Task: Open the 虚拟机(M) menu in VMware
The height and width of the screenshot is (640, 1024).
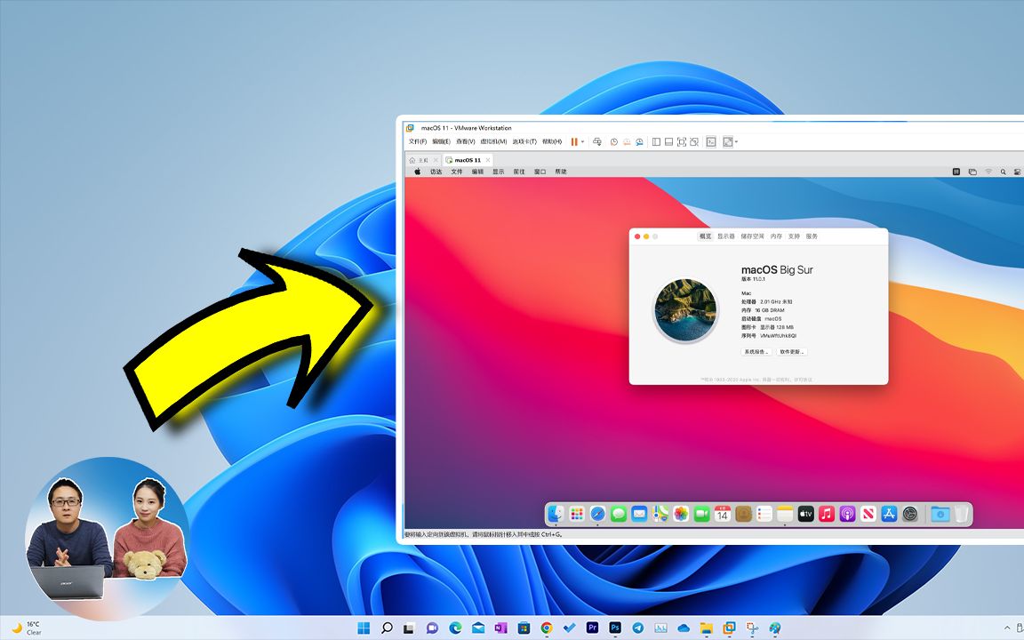Action: tap(493, 141)
